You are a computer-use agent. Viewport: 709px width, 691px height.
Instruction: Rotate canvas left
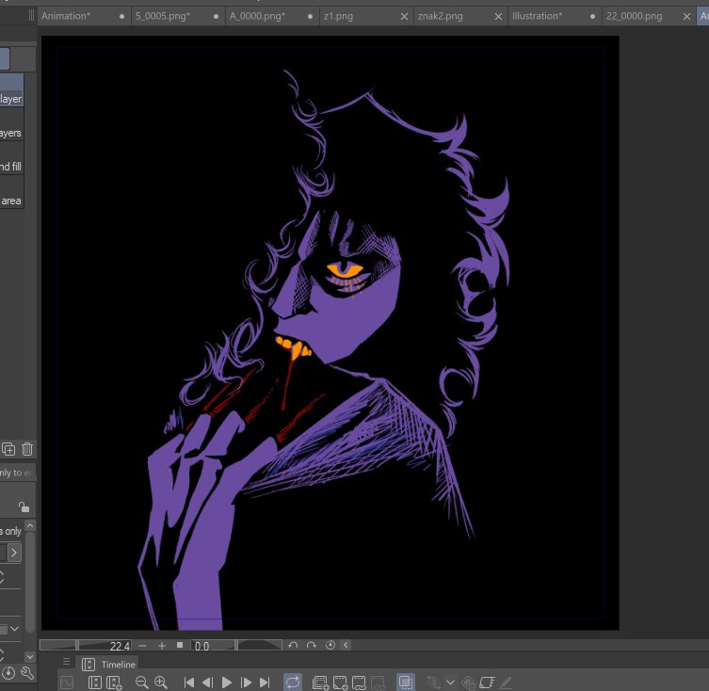point(293,645)
